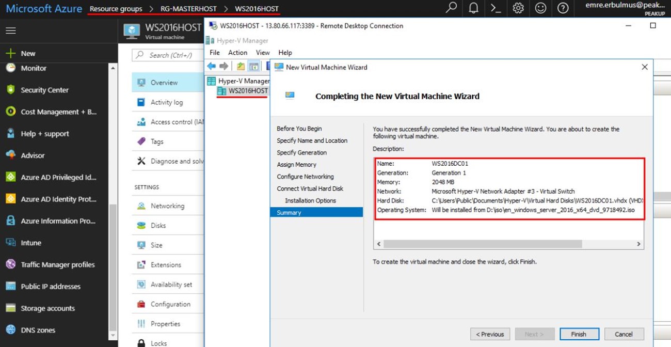Open Size under Settings

click(x=168, y=245)
